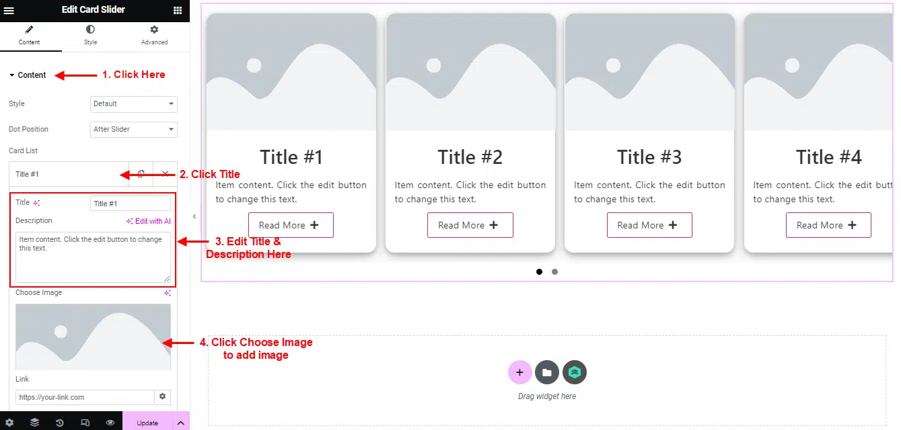
Task: Select the first slider pagination dot
Action: point(539,272)
